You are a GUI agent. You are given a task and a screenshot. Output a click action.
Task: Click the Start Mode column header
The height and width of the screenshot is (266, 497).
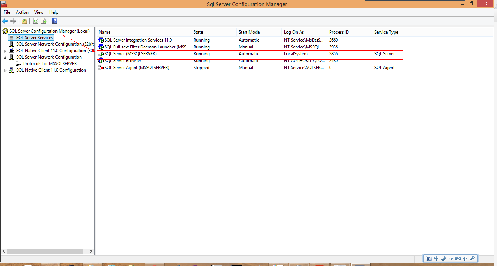(259, 32)
